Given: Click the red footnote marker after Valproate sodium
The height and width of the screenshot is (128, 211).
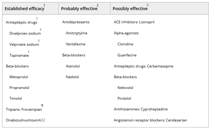Looking at the screenshot, I should point(39,41).
